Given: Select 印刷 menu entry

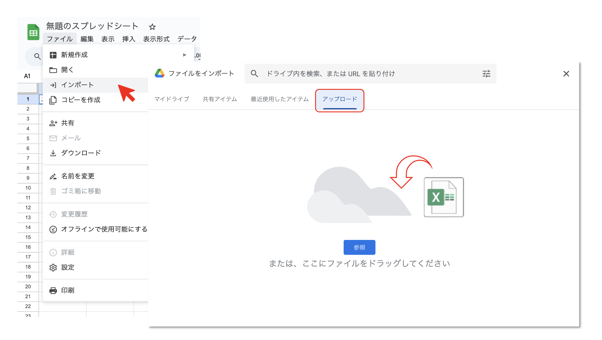Looking at the screenshot, I should (96, 290).
